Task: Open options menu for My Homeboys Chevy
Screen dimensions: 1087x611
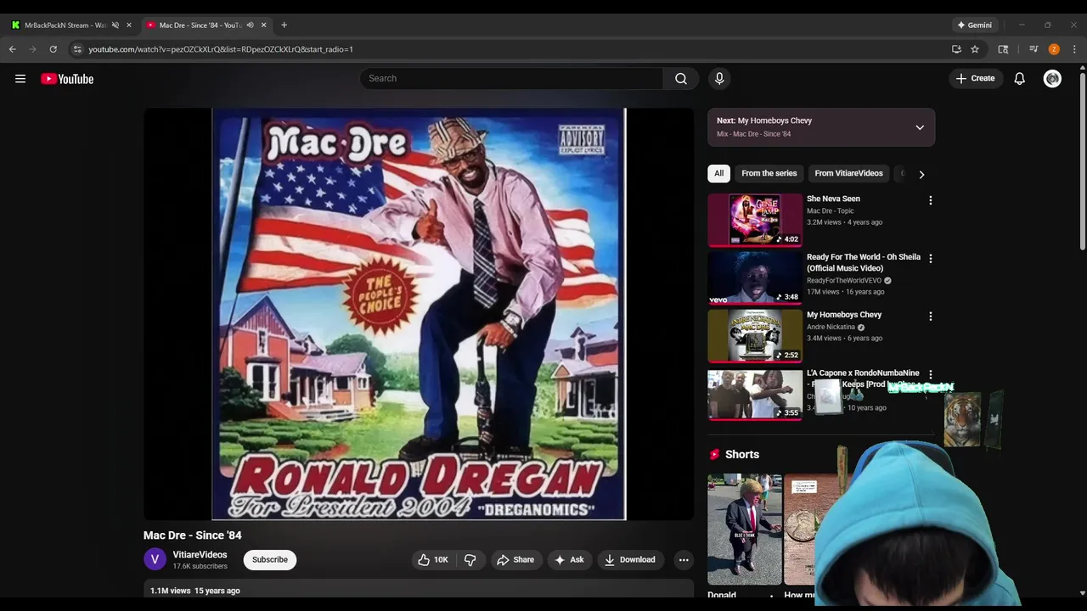Action: coord(930,317)
